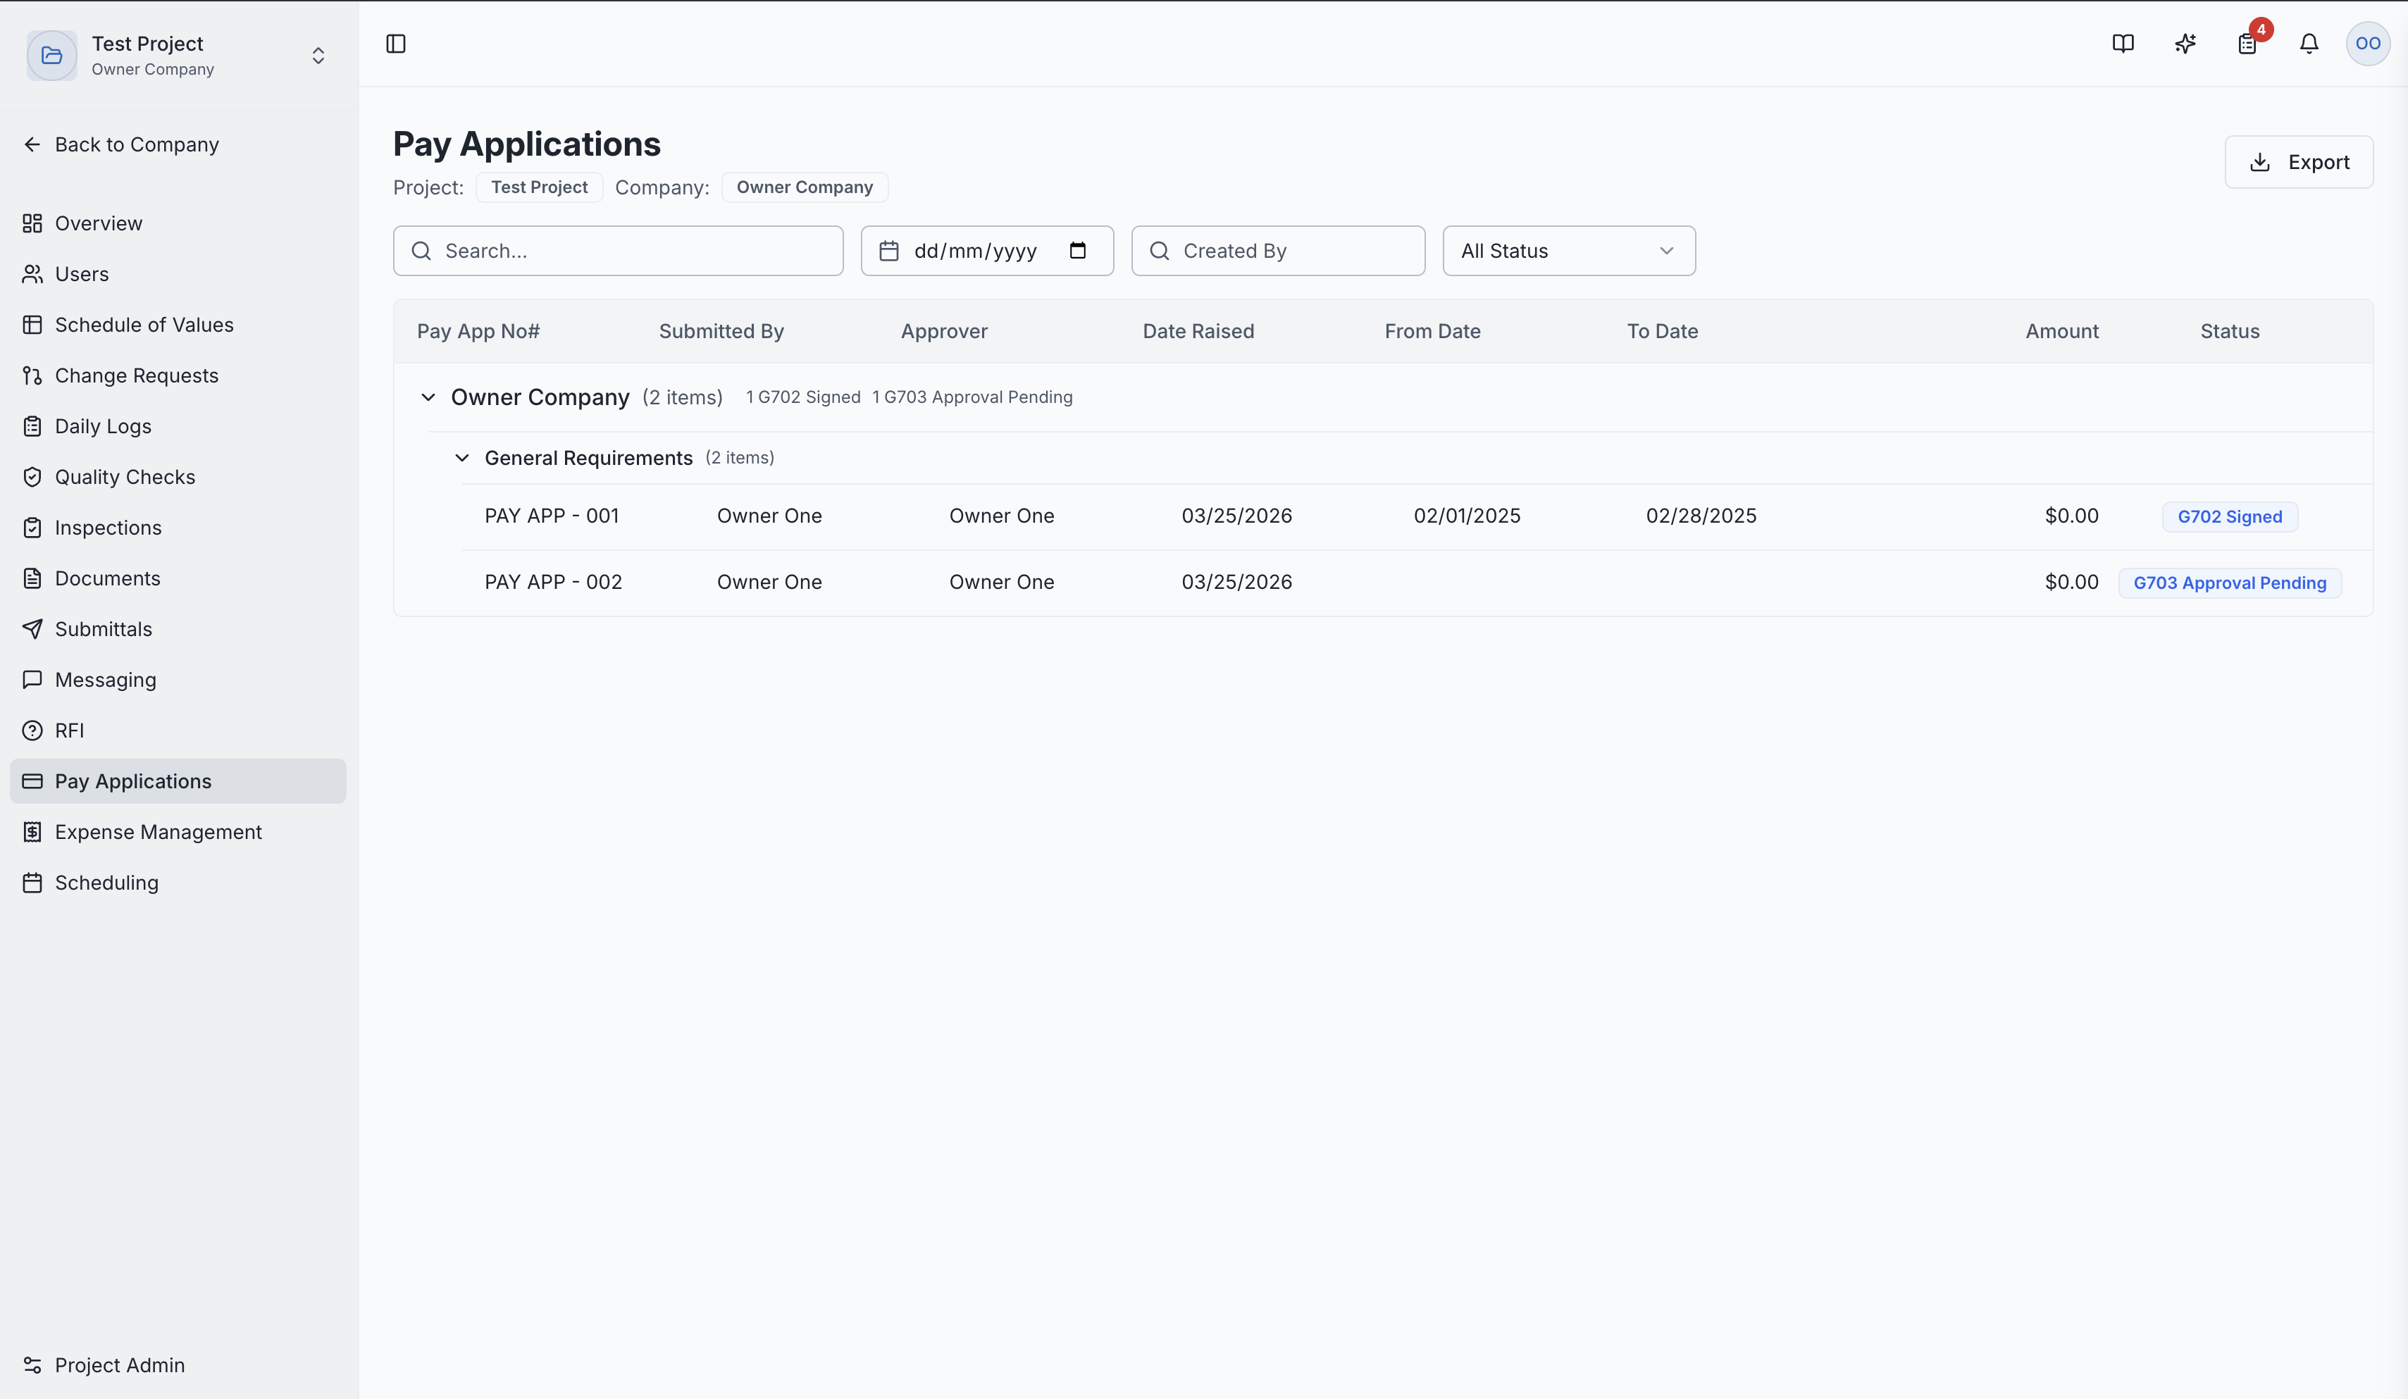Image resolution: width=2408 pixels, height=1399 pixels.
Task: Open the date picker calendar icon
Action: [x=1078, y=250]
